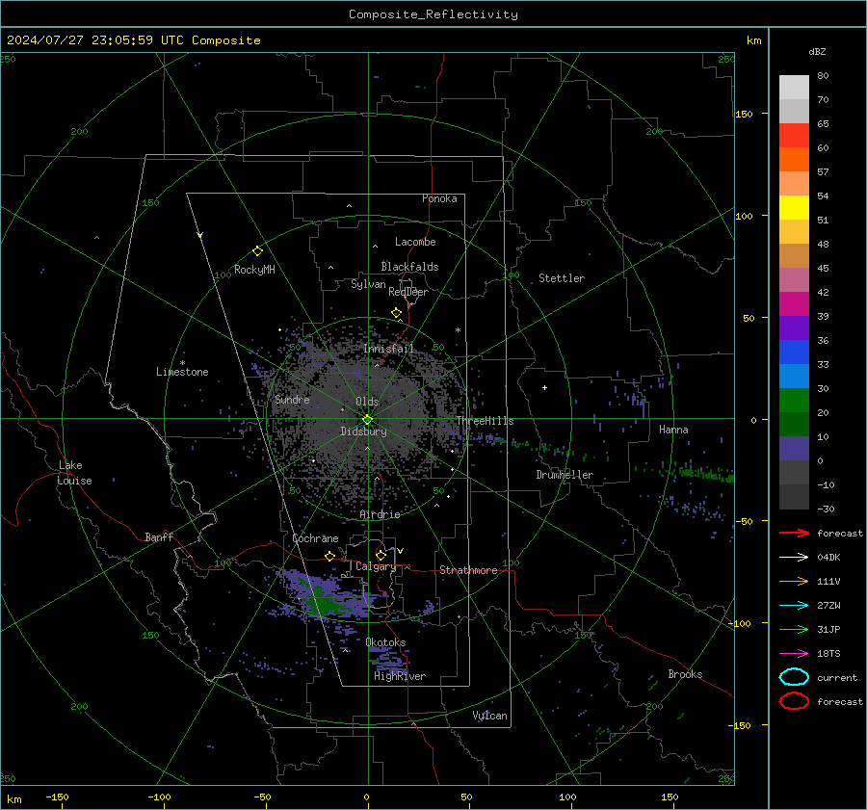This screenshot has width=867, height=810.
Task: Click the white 04DK arrow icon
Action: tap(794, 557)
